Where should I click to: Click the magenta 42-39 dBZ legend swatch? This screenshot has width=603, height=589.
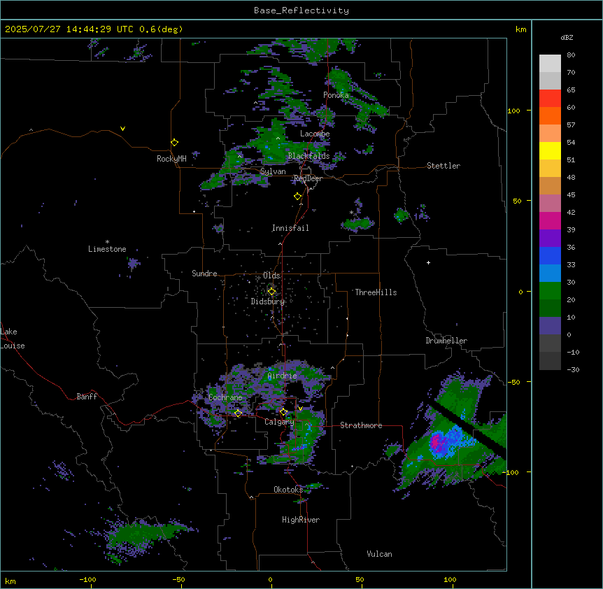(550, 220)
